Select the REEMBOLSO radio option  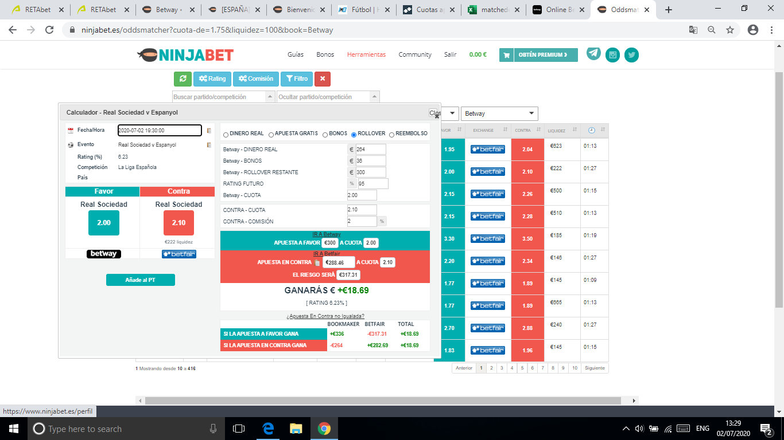tap(392, 135)
